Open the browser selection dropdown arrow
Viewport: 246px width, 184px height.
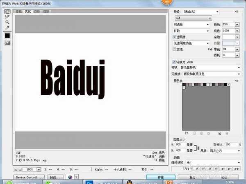76,177
